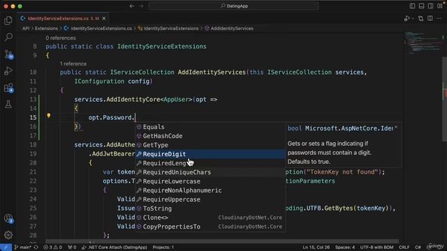This screenshot has width=447, height=251.
Task: Toggle the secondary side bar layout icon
Action: [x=430, y=6]
